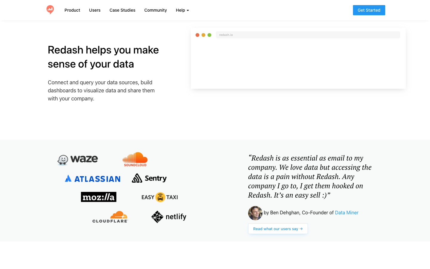This screenshot has width=430, height=269.
Task: Click Ben Dehghan's avatar photo
Action: click(x=255, y=213)
